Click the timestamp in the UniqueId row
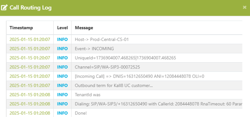 coord(30,58)
